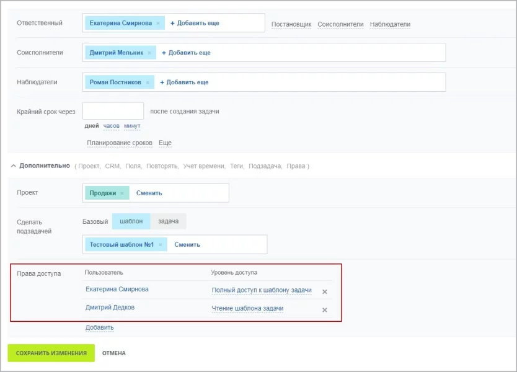The width and height of the screenshot is (517, 372).
Task: Collapse the Дополнительно section chevron
Action: pos(13,166)
